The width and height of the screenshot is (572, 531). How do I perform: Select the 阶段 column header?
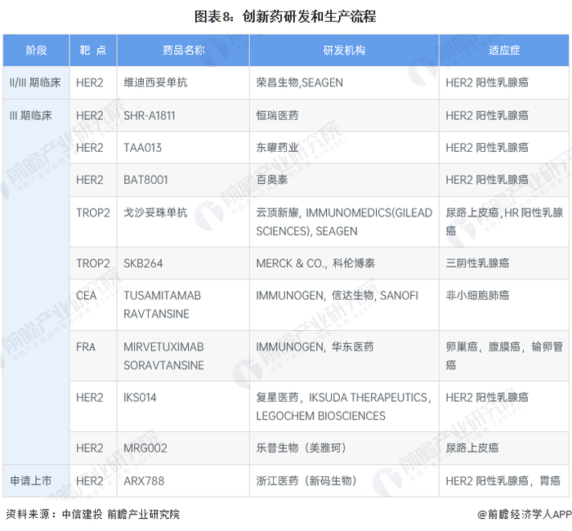[36, 51]
